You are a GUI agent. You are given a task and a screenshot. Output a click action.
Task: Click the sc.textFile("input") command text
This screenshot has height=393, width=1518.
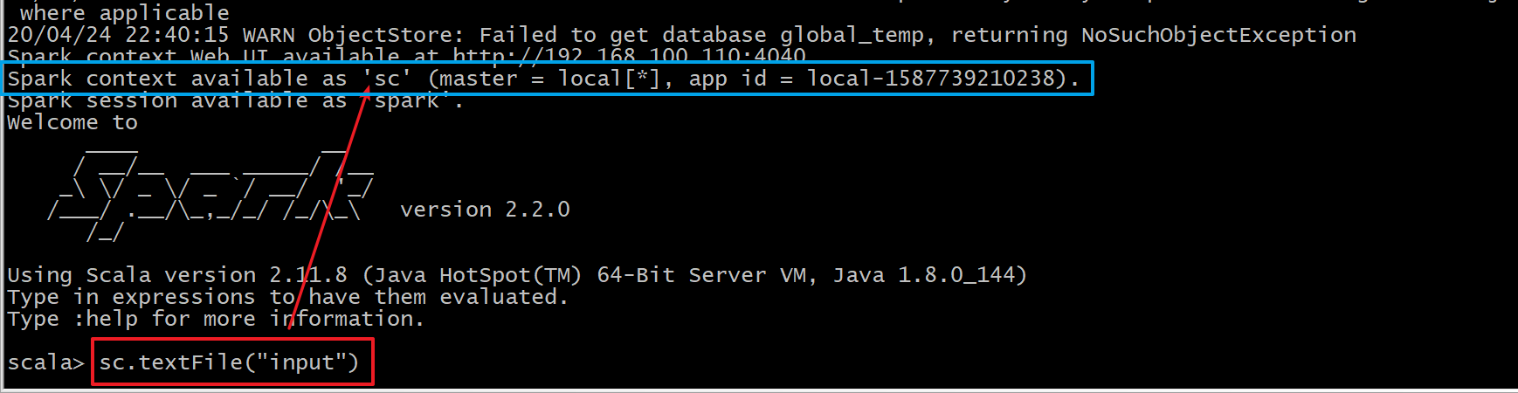click(x=229, y=362)
